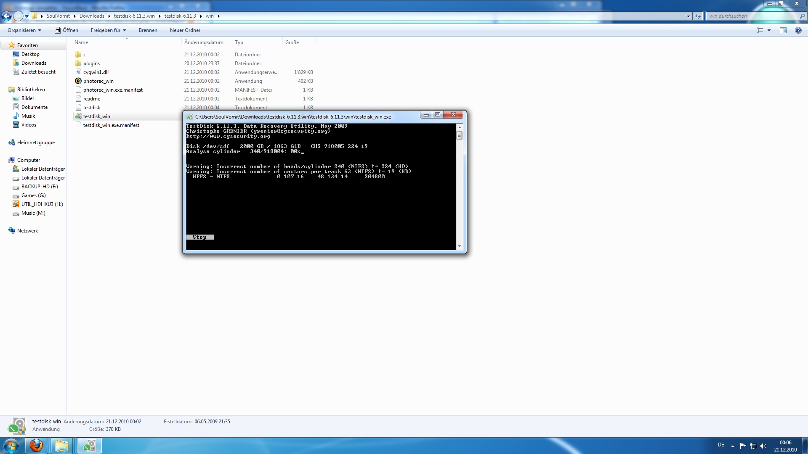Screen dimensions: 808x454
Task: Open the address bar history dropdown
Action: click(688, 16)
